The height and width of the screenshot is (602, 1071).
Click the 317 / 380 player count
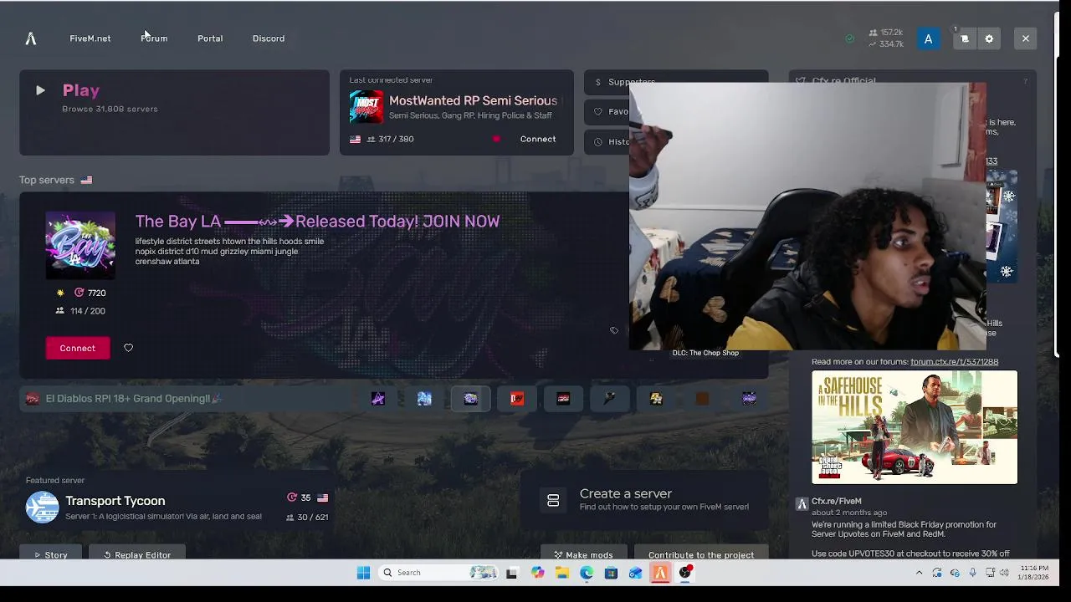[x=390, y=139]
